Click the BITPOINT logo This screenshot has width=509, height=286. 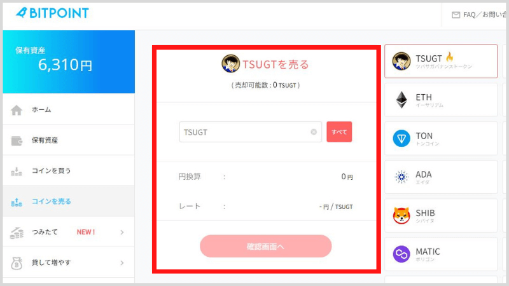(52, 13)
